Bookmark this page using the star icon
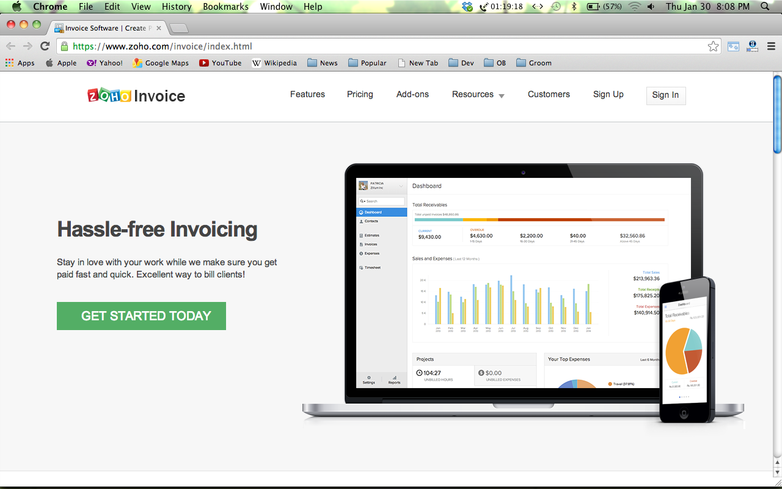This screenshot has width=782, height=489. pos(713,46)
